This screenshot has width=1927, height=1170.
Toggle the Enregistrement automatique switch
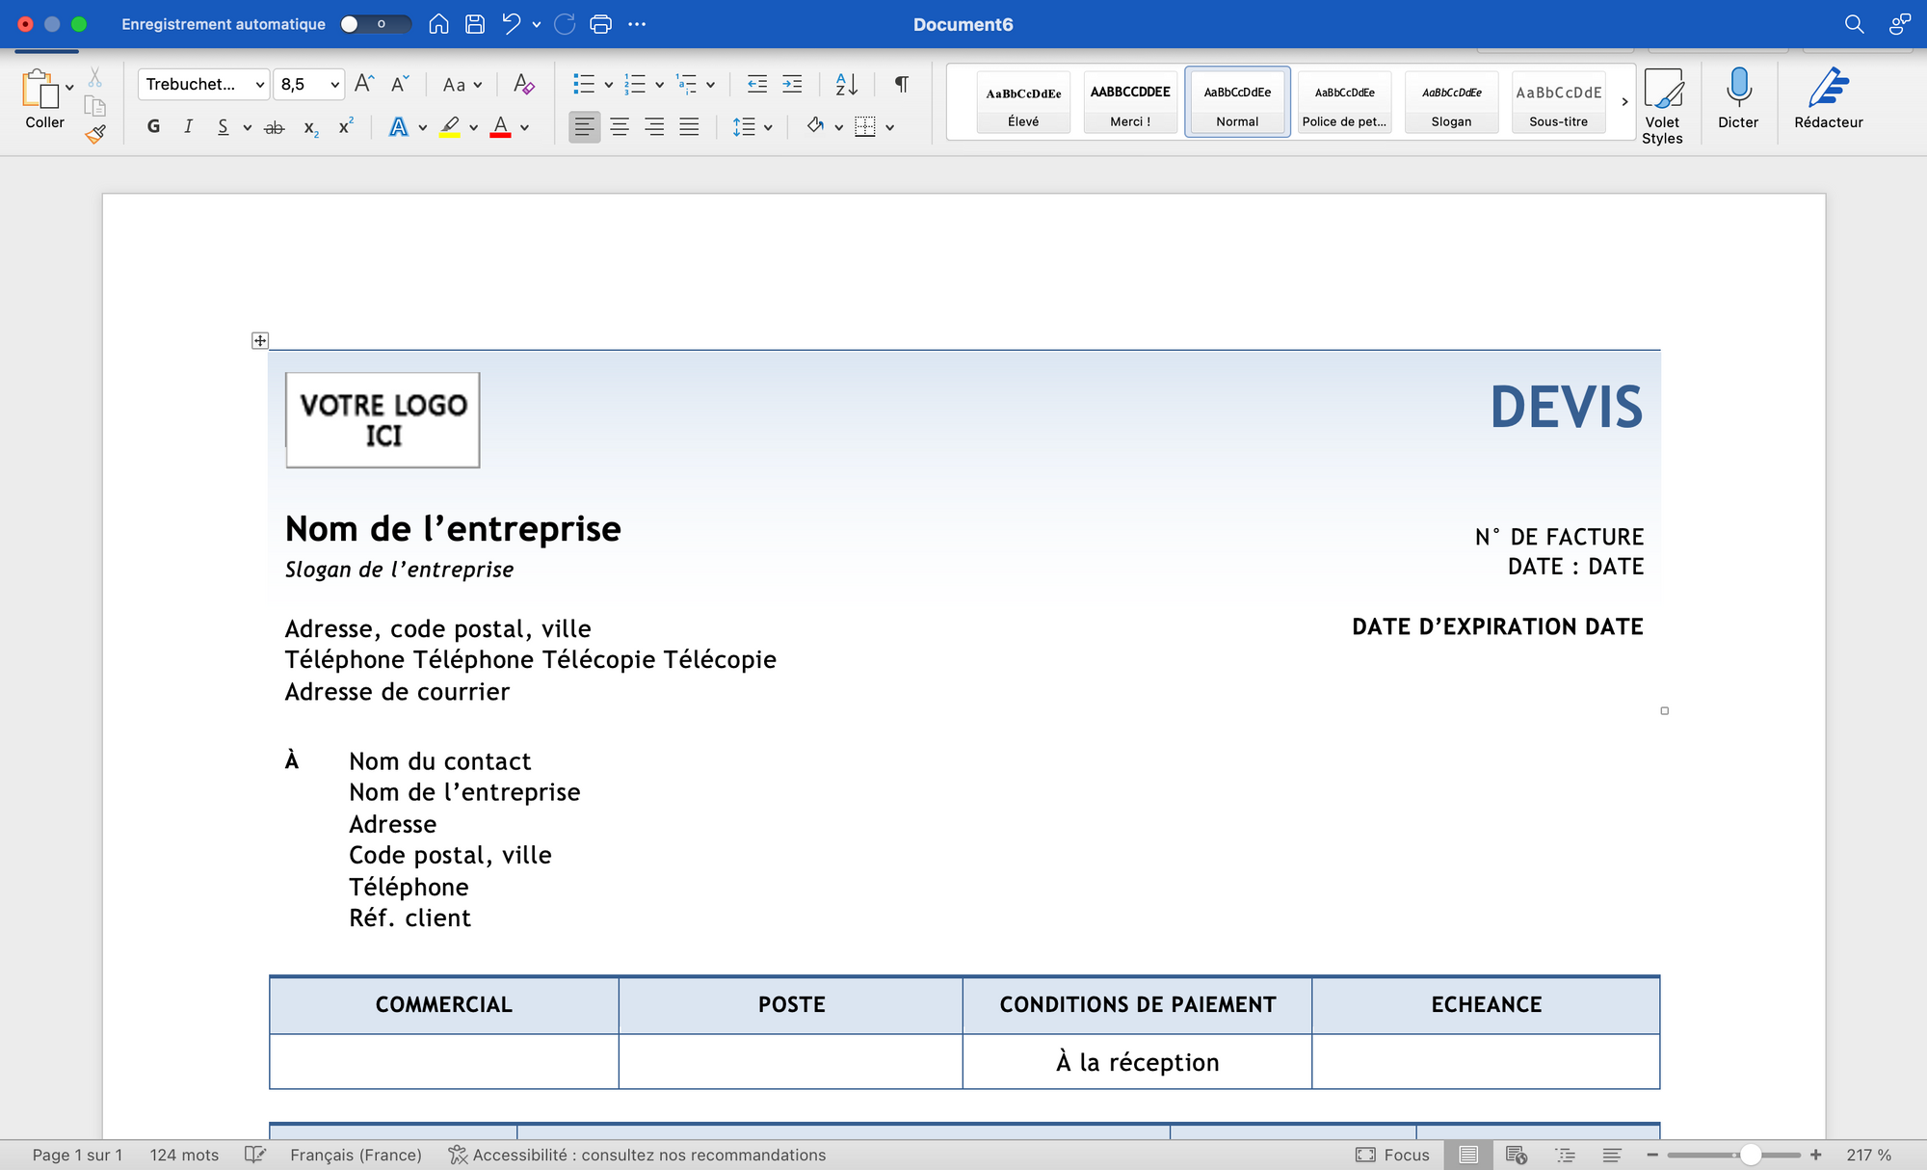[375, 24]
